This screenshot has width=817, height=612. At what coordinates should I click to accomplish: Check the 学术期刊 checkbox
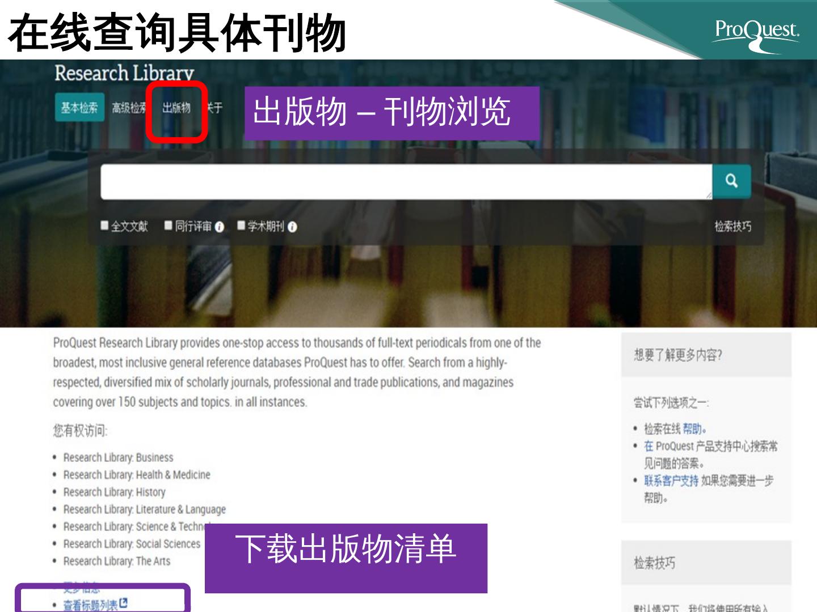[x=241, y=226]
